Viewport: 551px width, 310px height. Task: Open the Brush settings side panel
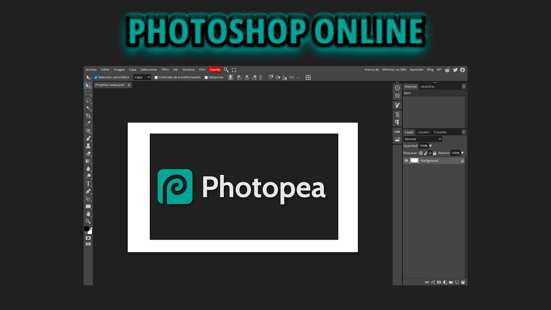pos(397,105)
